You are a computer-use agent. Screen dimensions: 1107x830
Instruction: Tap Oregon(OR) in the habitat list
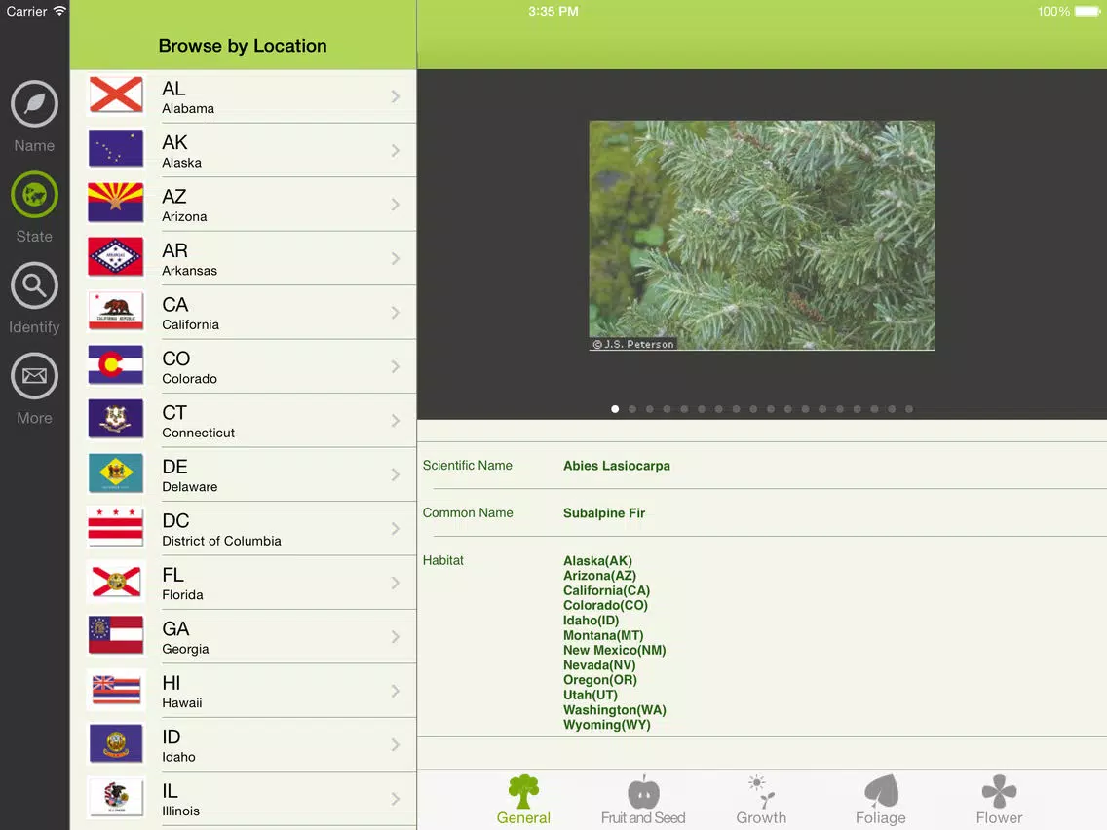click(600, 680)
